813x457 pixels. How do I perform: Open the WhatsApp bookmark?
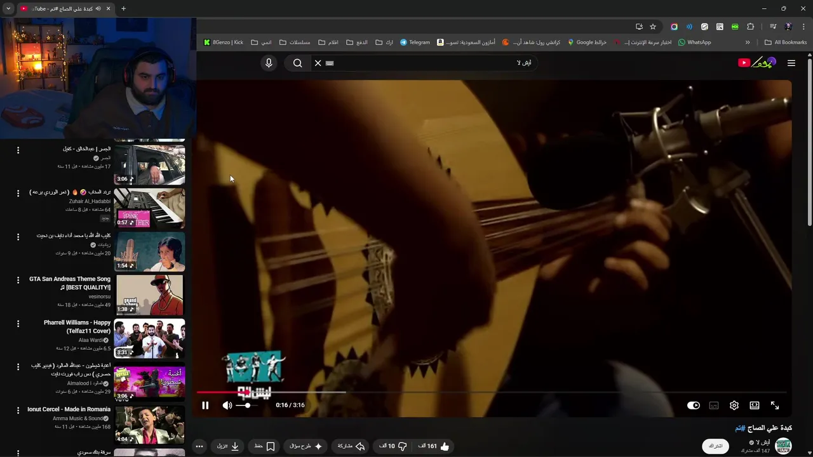[694, 43]
